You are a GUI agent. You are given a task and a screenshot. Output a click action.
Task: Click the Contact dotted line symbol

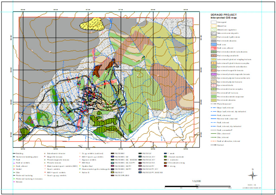click(x=213, y=145)
